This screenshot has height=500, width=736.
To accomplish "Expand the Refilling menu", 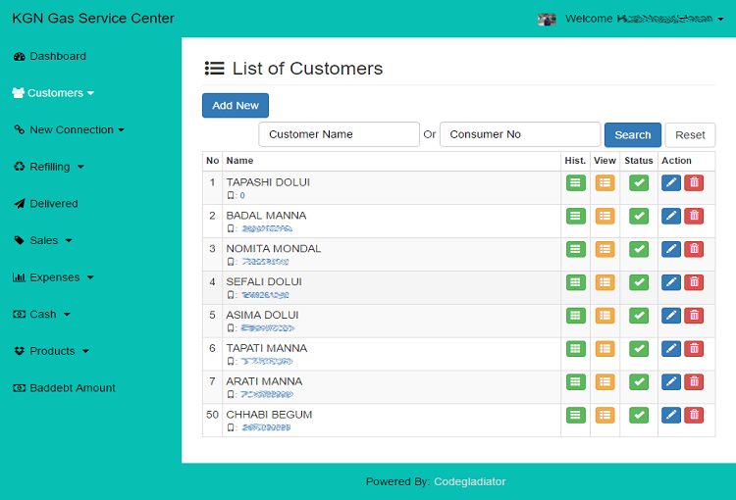I will click(50, 167).
